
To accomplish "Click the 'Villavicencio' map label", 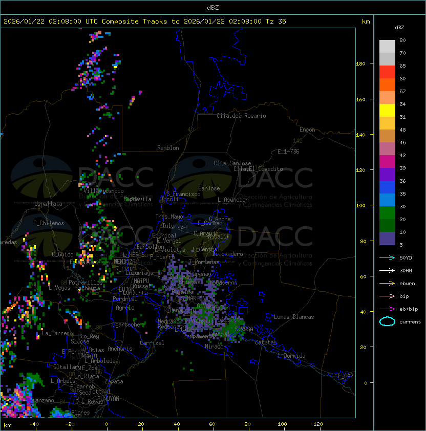I will pyautogui.click(x=103, y=191).
